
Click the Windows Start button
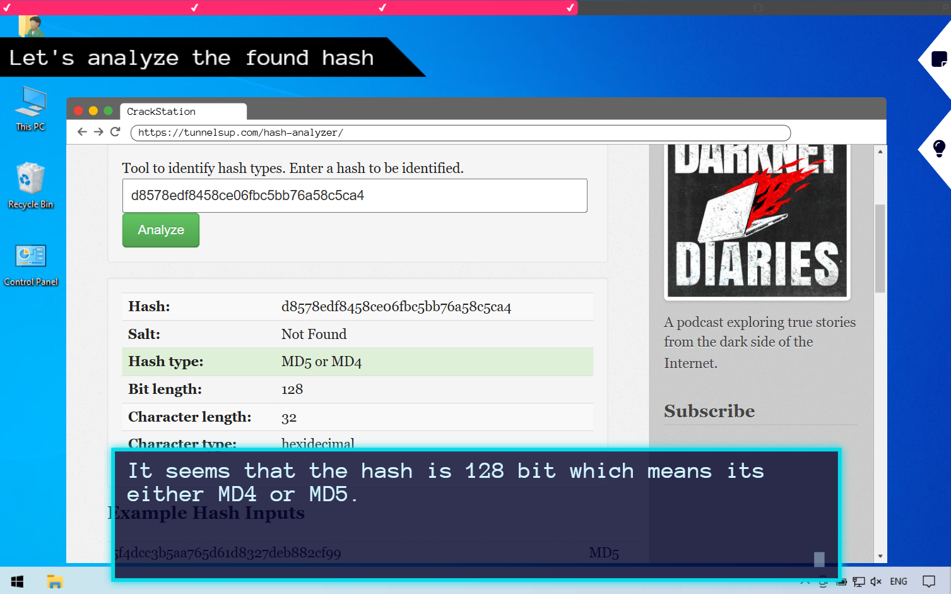[17, 581]
